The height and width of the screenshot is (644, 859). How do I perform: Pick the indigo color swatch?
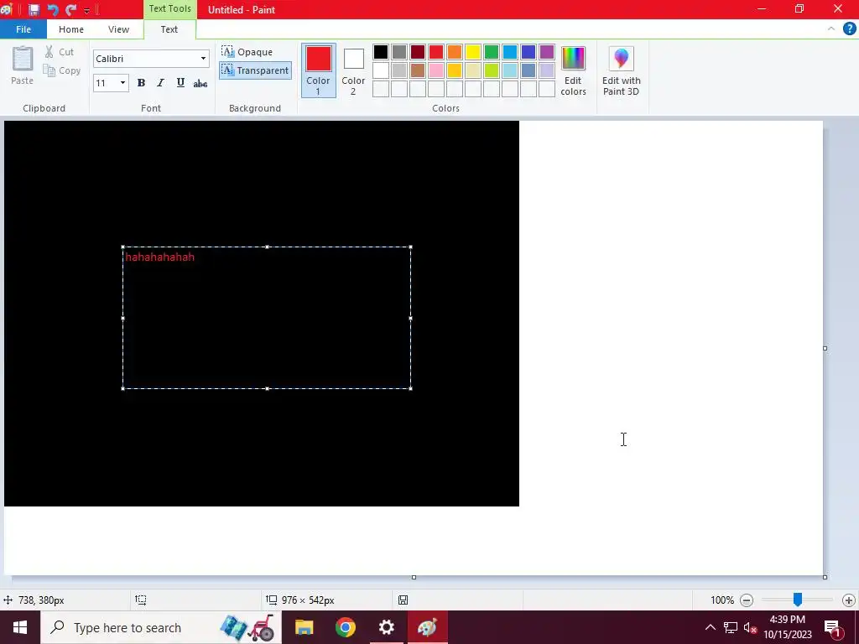pos(528,52)
